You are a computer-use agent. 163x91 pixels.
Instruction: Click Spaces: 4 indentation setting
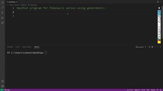coord(137,90)
